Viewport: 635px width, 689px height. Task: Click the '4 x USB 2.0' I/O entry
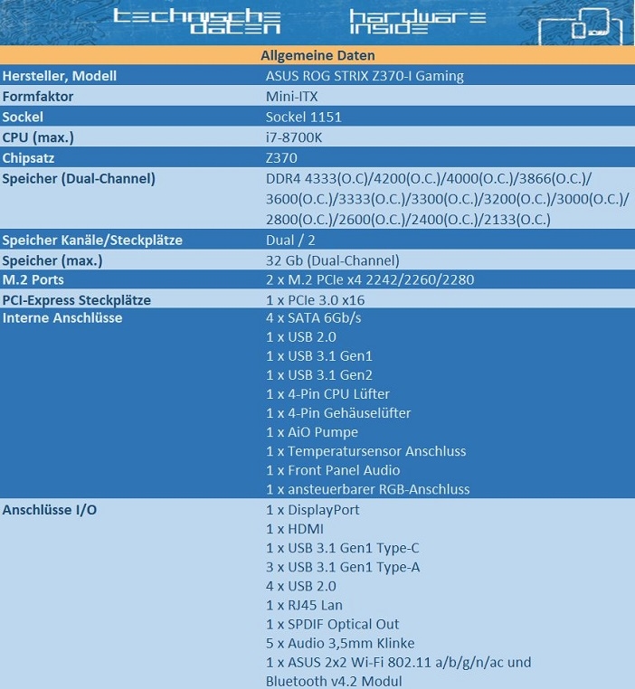click(x=301, y=586)
